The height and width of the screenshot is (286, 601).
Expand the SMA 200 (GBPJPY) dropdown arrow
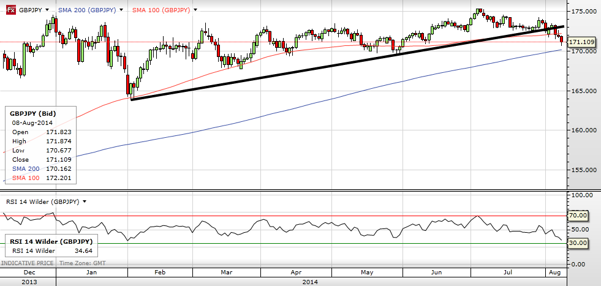pyautogui.click(x=121, y=11)
